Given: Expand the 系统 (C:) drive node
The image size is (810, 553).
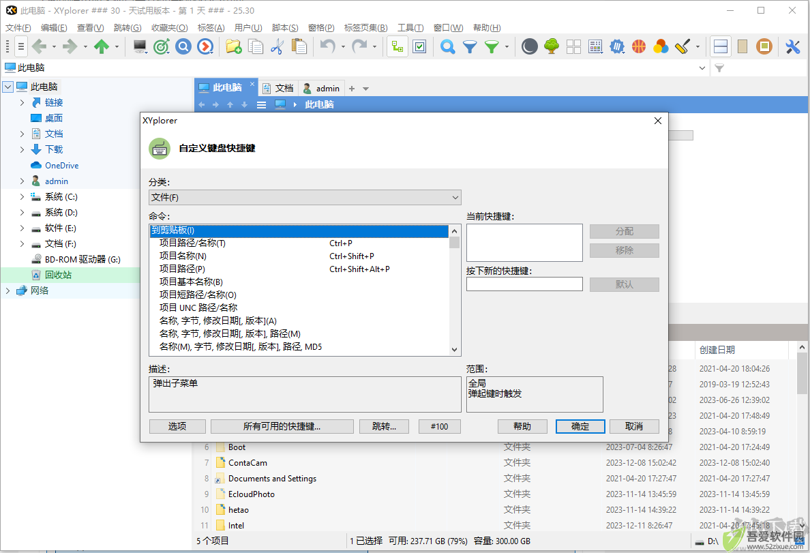Looking at the screenshot, I should 22,197.
